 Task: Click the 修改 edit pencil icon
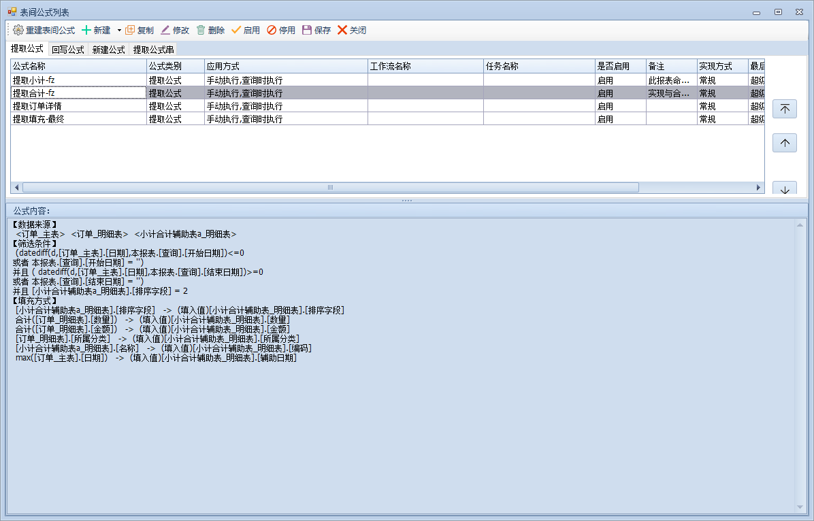click(x=165, y=31)
